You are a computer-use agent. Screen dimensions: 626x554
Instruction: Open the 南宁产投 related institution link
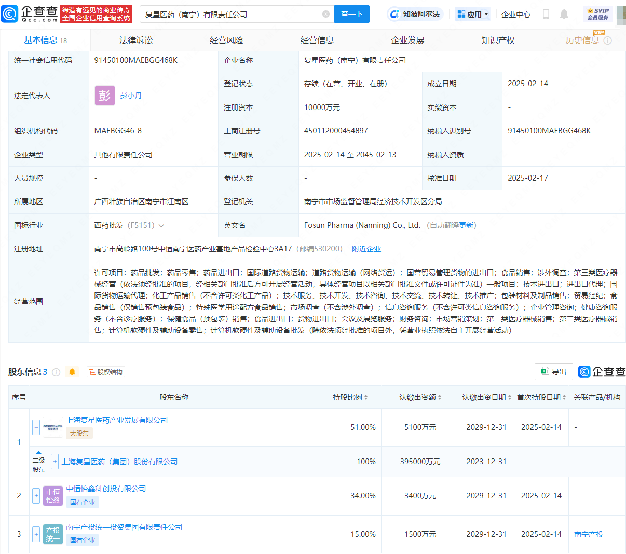point(589,534)
